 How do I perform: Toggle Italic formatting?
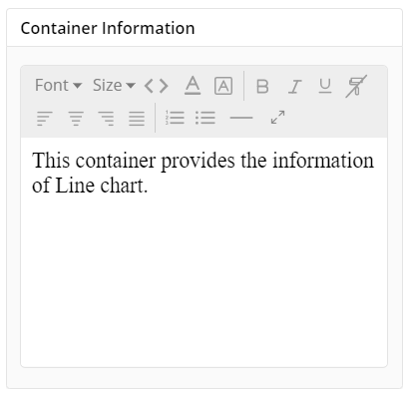tap(294, 87)
